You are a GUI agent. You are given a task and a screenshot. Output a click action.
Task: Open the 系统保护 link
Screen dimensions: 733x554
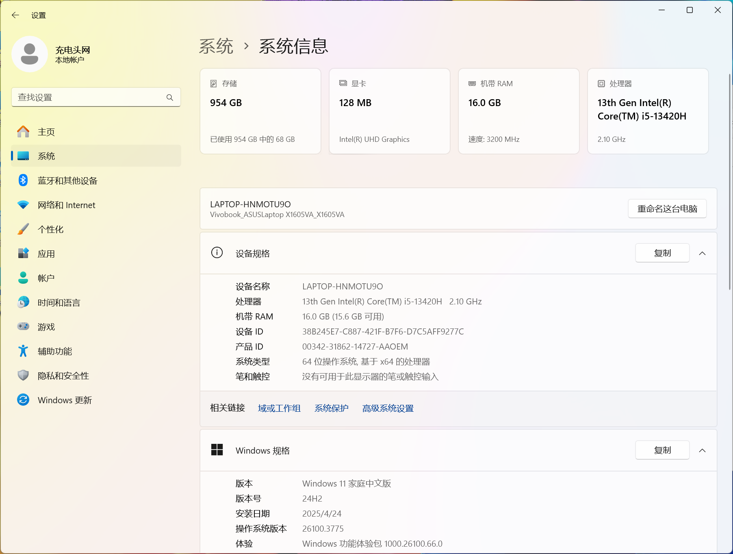point(331,408)
